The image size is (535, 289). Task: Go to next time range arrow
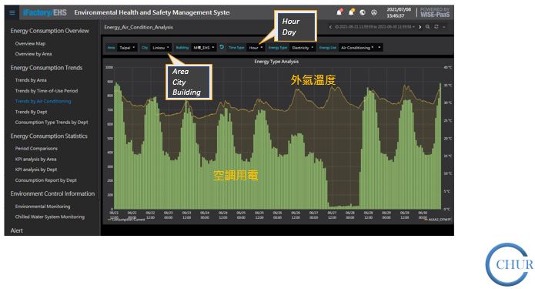pyautogui.click(x=420, y=27)
